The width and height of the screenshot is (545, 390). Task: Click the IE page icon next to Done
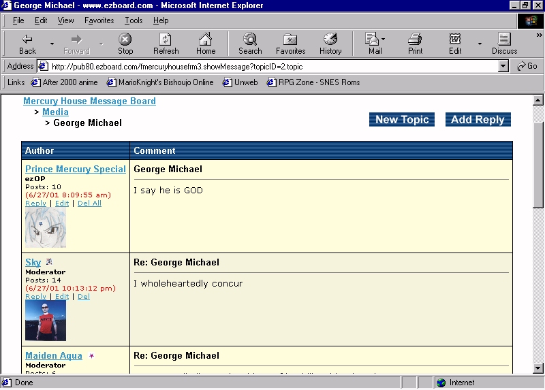tap(6, 383)
